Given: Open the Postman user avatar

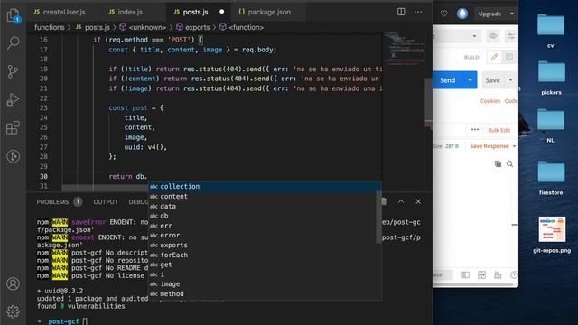Looking at the screenshot, I should (462, 14).
